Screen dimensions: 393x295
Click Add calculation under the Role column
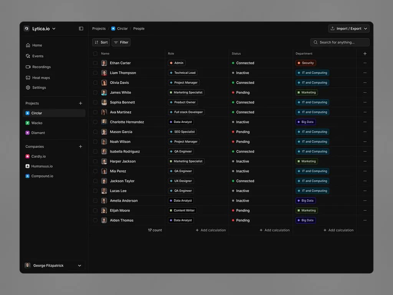click(x=211, y=230)
